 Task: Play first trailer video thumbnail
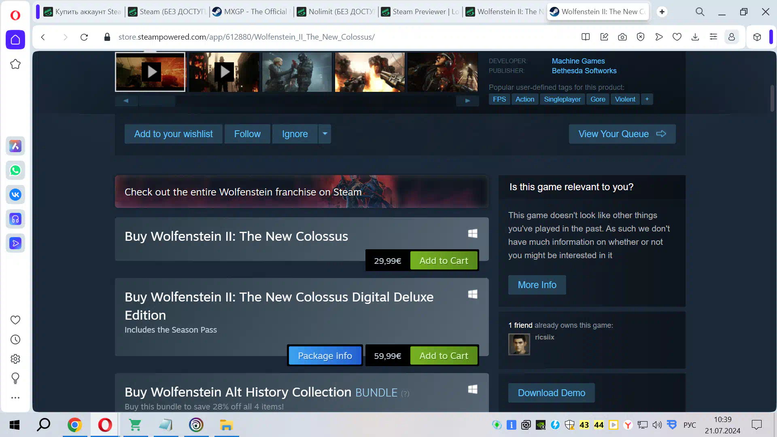[x=150, y=72]
